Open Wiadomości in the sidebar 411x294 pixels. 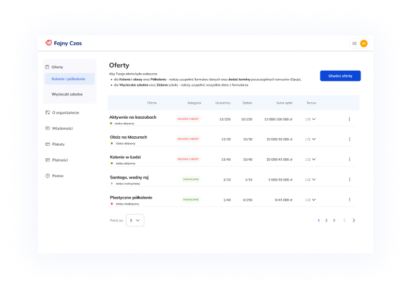tap(62, 128)
